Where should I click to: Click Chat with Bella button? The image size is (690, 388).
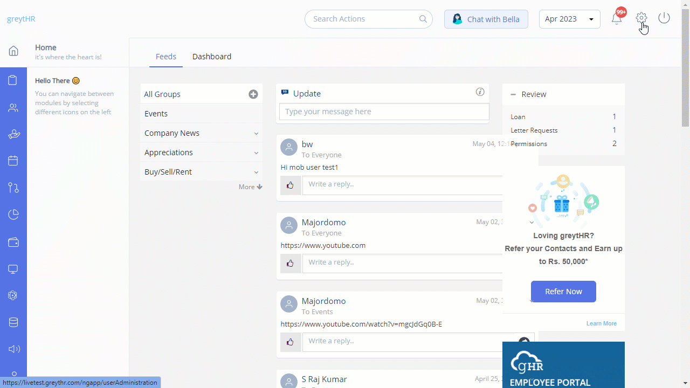[486, 19]
